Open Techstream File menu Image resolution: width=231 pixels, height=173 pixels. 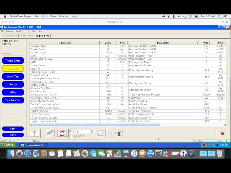tap(3, 31)
